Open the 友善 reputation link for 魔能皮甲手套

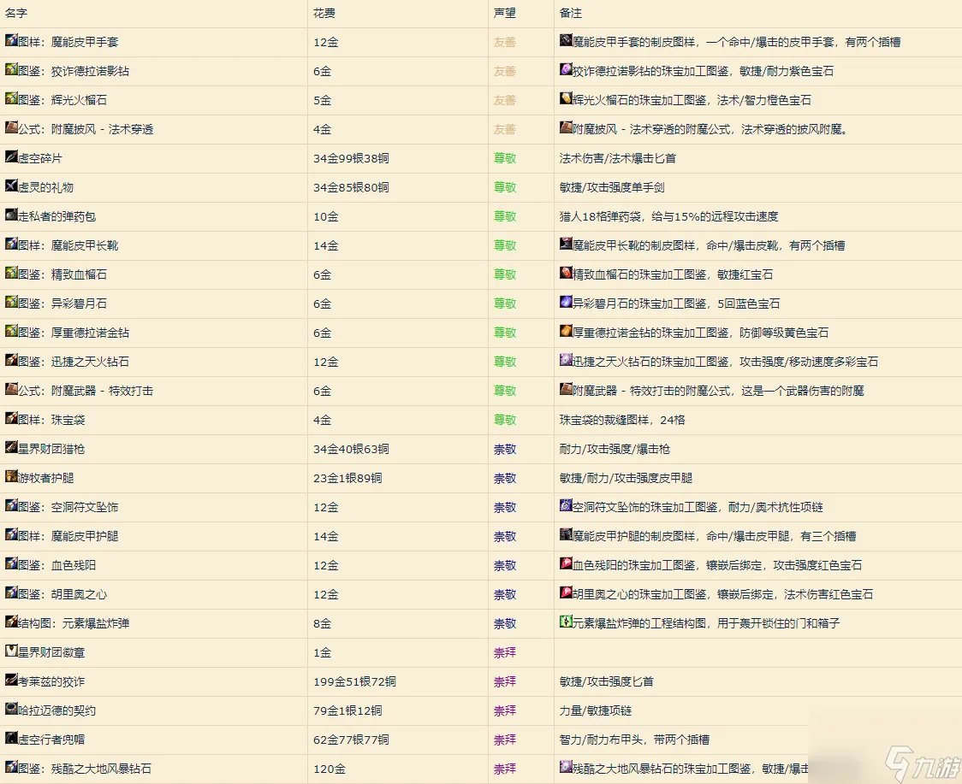504,42
